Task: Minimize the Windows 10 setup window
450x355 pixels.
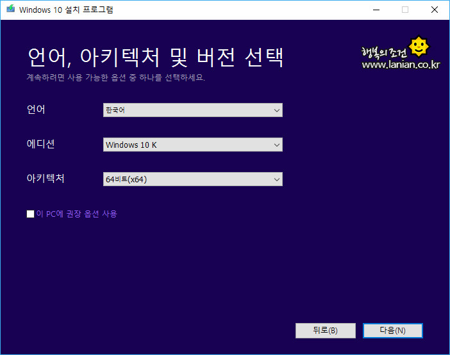Action: coord(376,10)
